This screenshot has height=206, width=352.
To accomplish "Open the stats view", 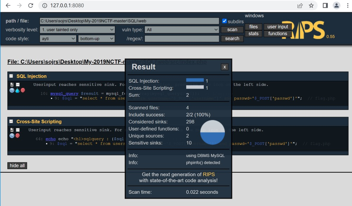I will click(x=253, y=33).
